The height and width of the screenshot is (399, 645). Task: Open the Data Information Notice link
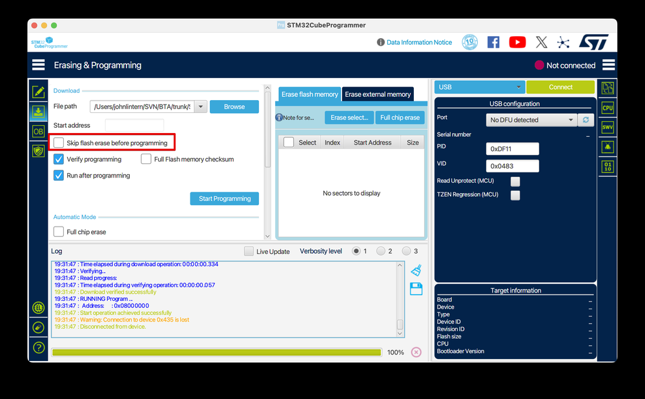(419, 43)
